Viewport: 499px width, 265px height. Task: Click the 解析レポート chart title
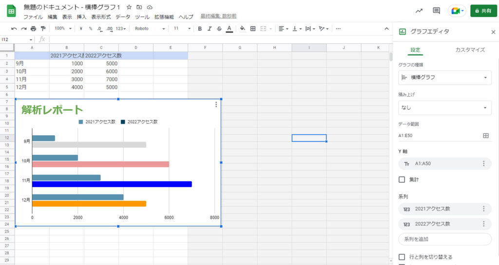tap(52, 110)
